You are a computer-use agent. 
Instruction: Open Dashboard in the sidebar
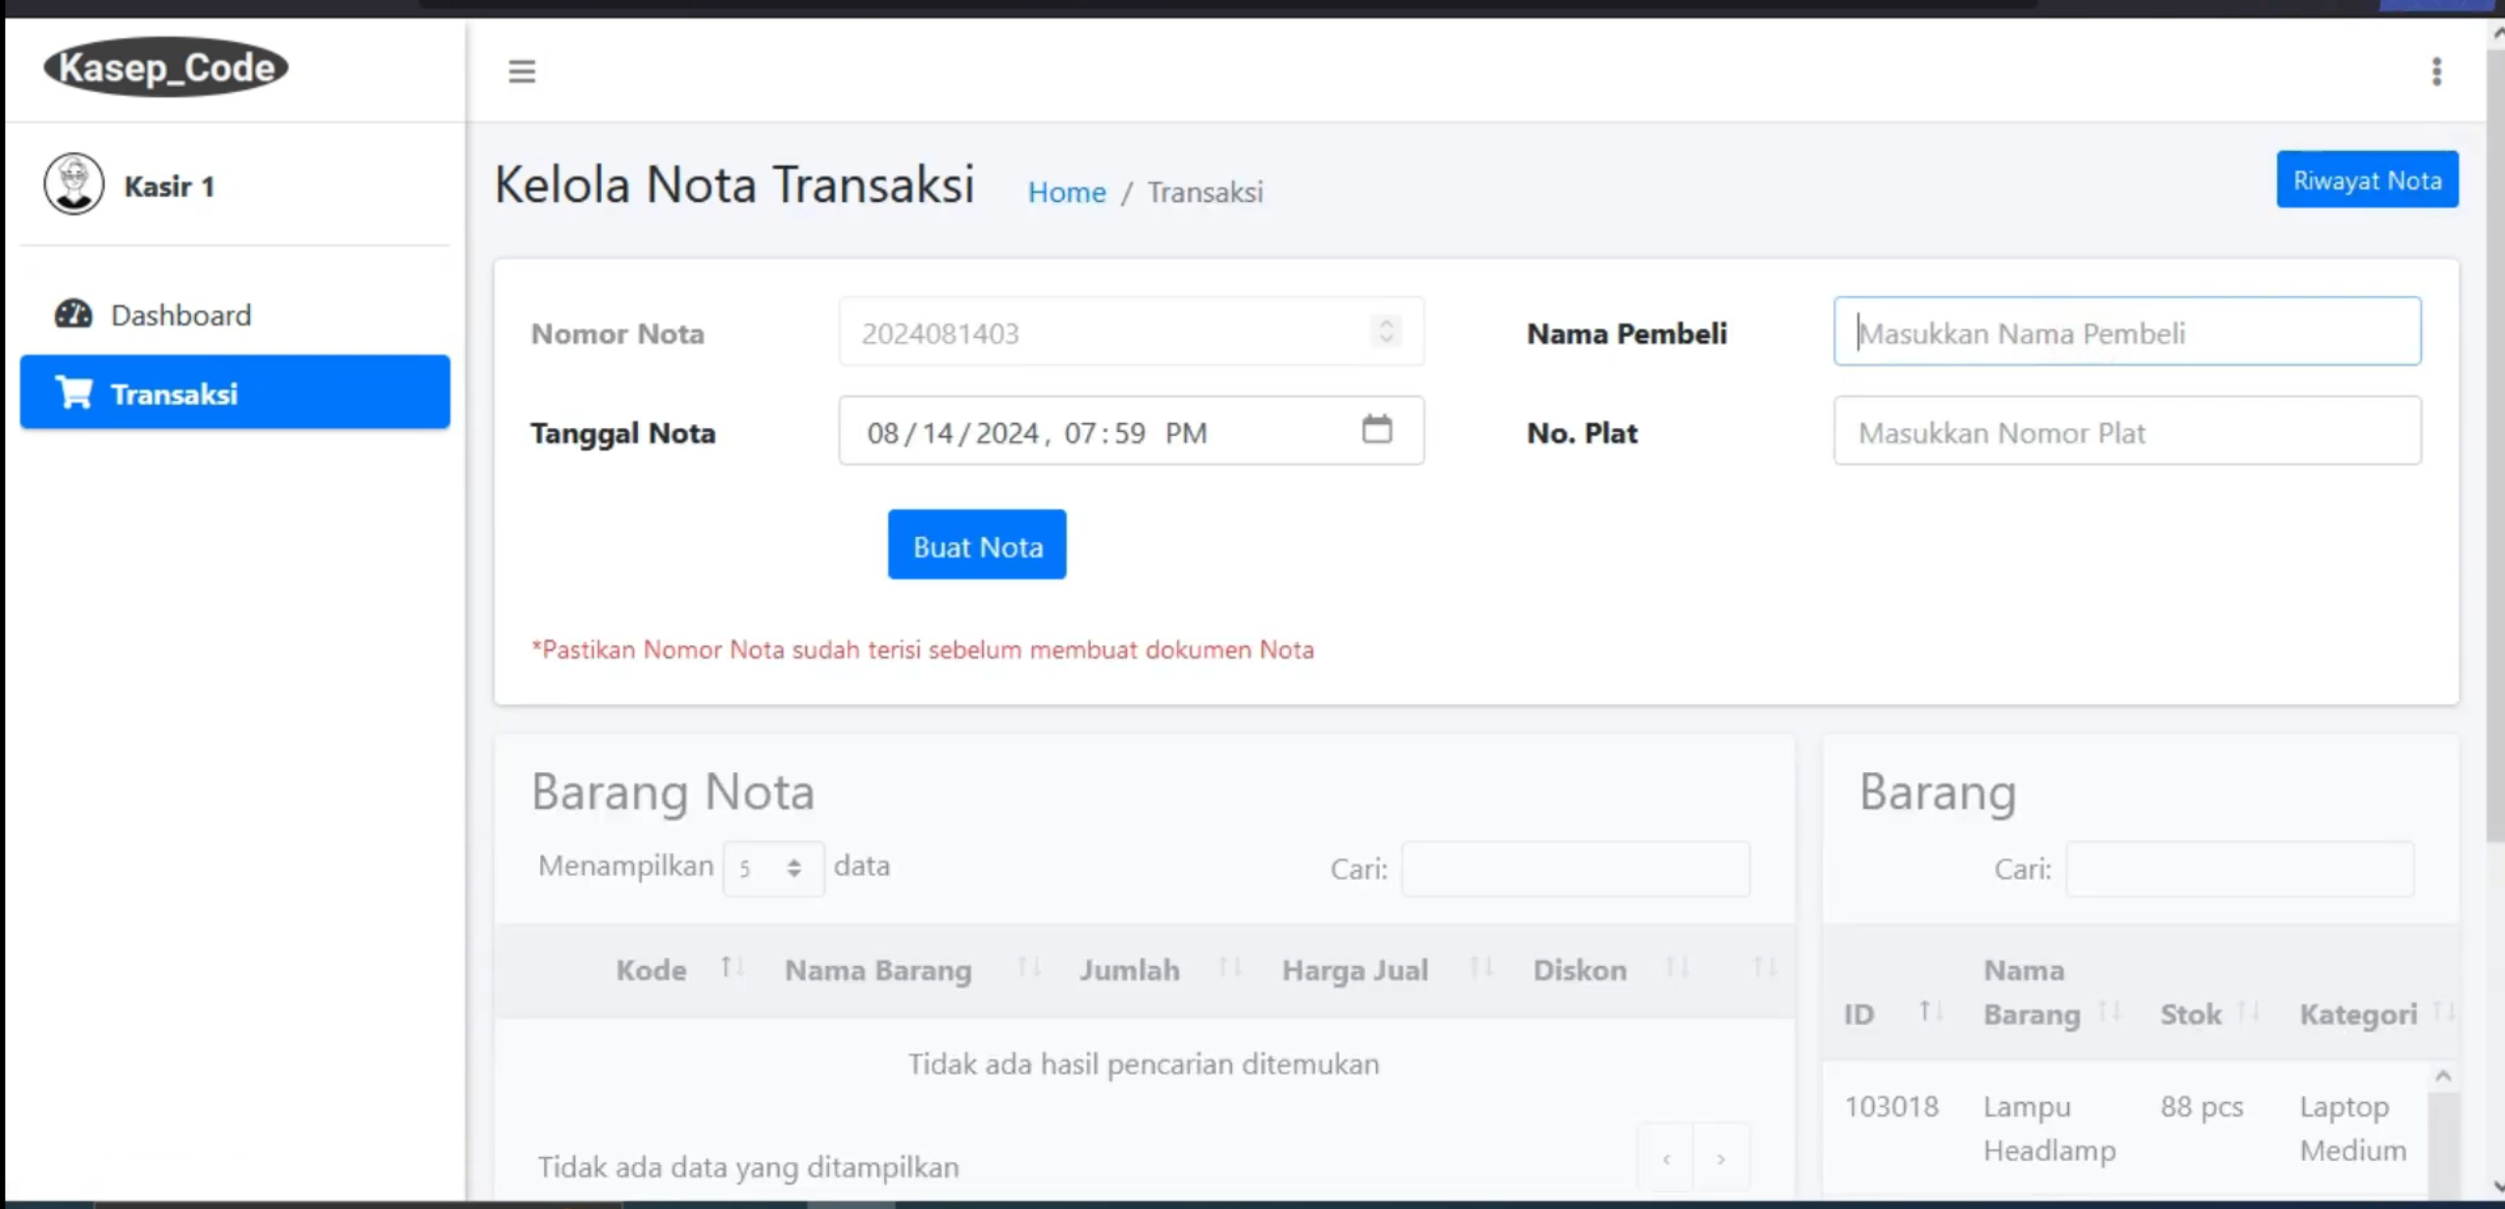234,314
